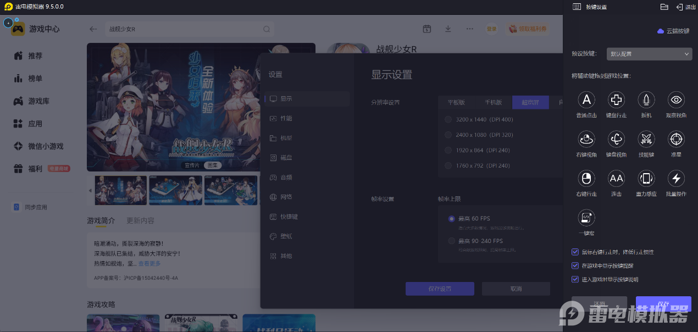The image size is (698, 332).
Task: Click the search magnifier icon
Action: [267, 29]
